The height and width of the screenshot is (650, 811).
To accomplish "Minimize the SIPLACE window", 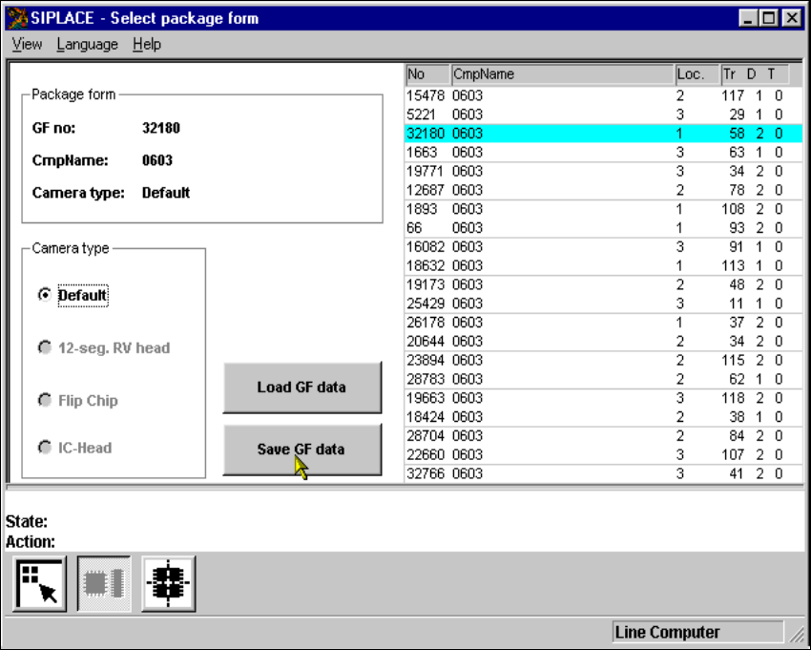I will [x=747, y=19].
